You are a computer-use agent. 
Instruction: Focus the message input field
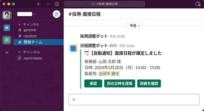[x=134, y=99]
